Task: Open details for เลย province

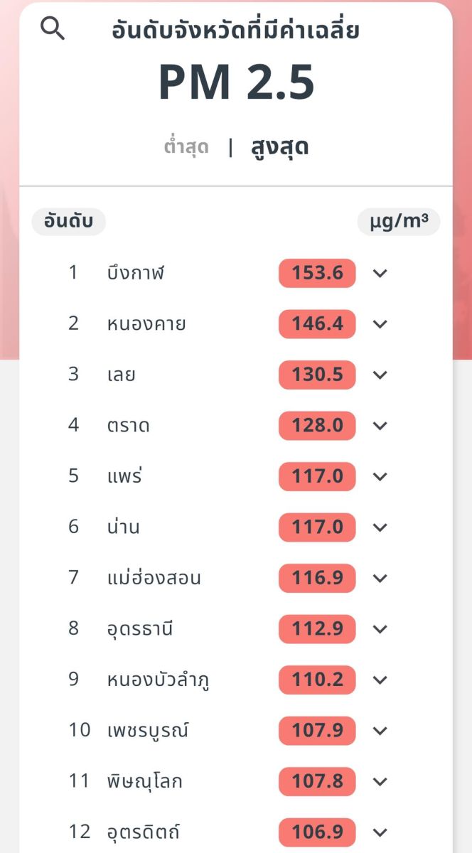Action: [381, 375]
